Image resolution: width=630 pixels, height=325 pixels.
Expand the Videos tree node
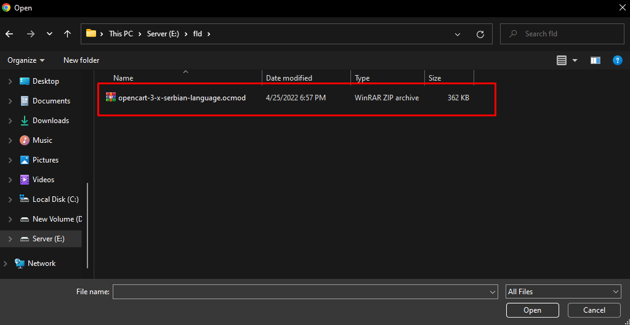click(10, 180)
